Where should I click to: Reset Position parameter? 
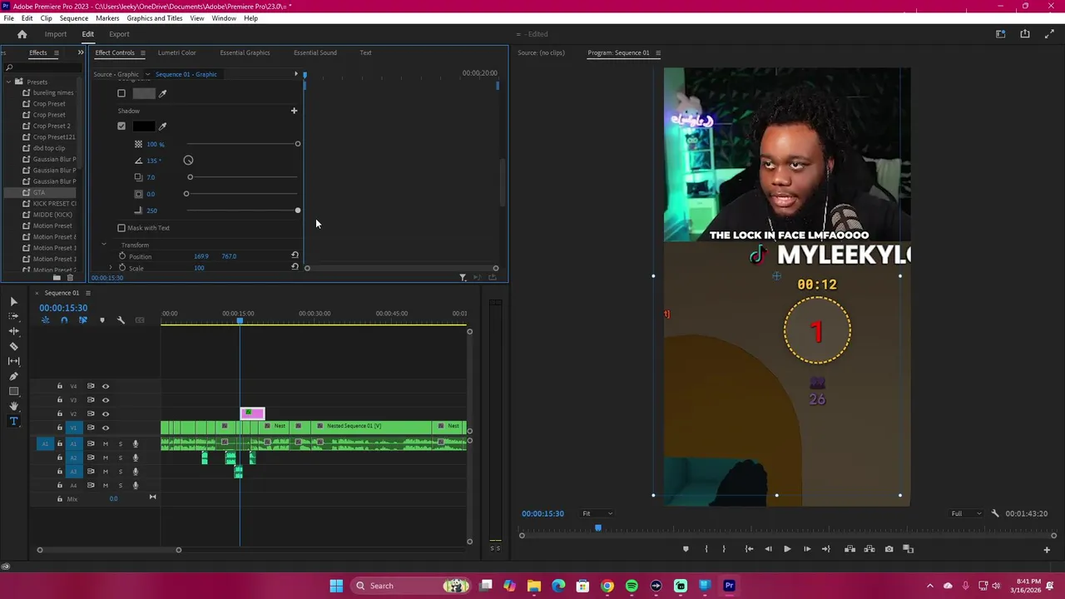tap(295, 255)
